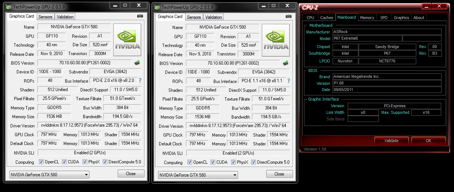Click BIOS Version P1.80 in CPU-Z
Viewport: 454px width, 192px height.
(x=387, y=83)
